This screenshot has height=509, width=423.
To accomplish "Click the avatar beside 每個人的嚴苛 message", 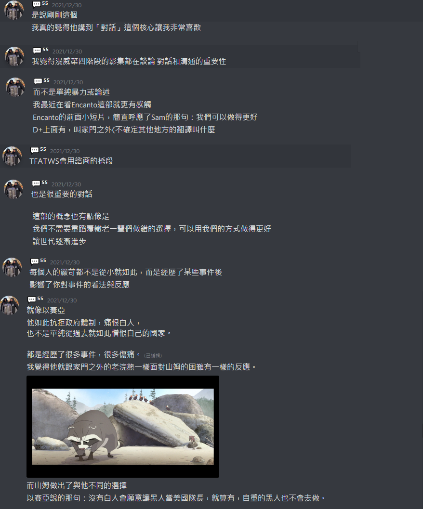I will point(13,267).
